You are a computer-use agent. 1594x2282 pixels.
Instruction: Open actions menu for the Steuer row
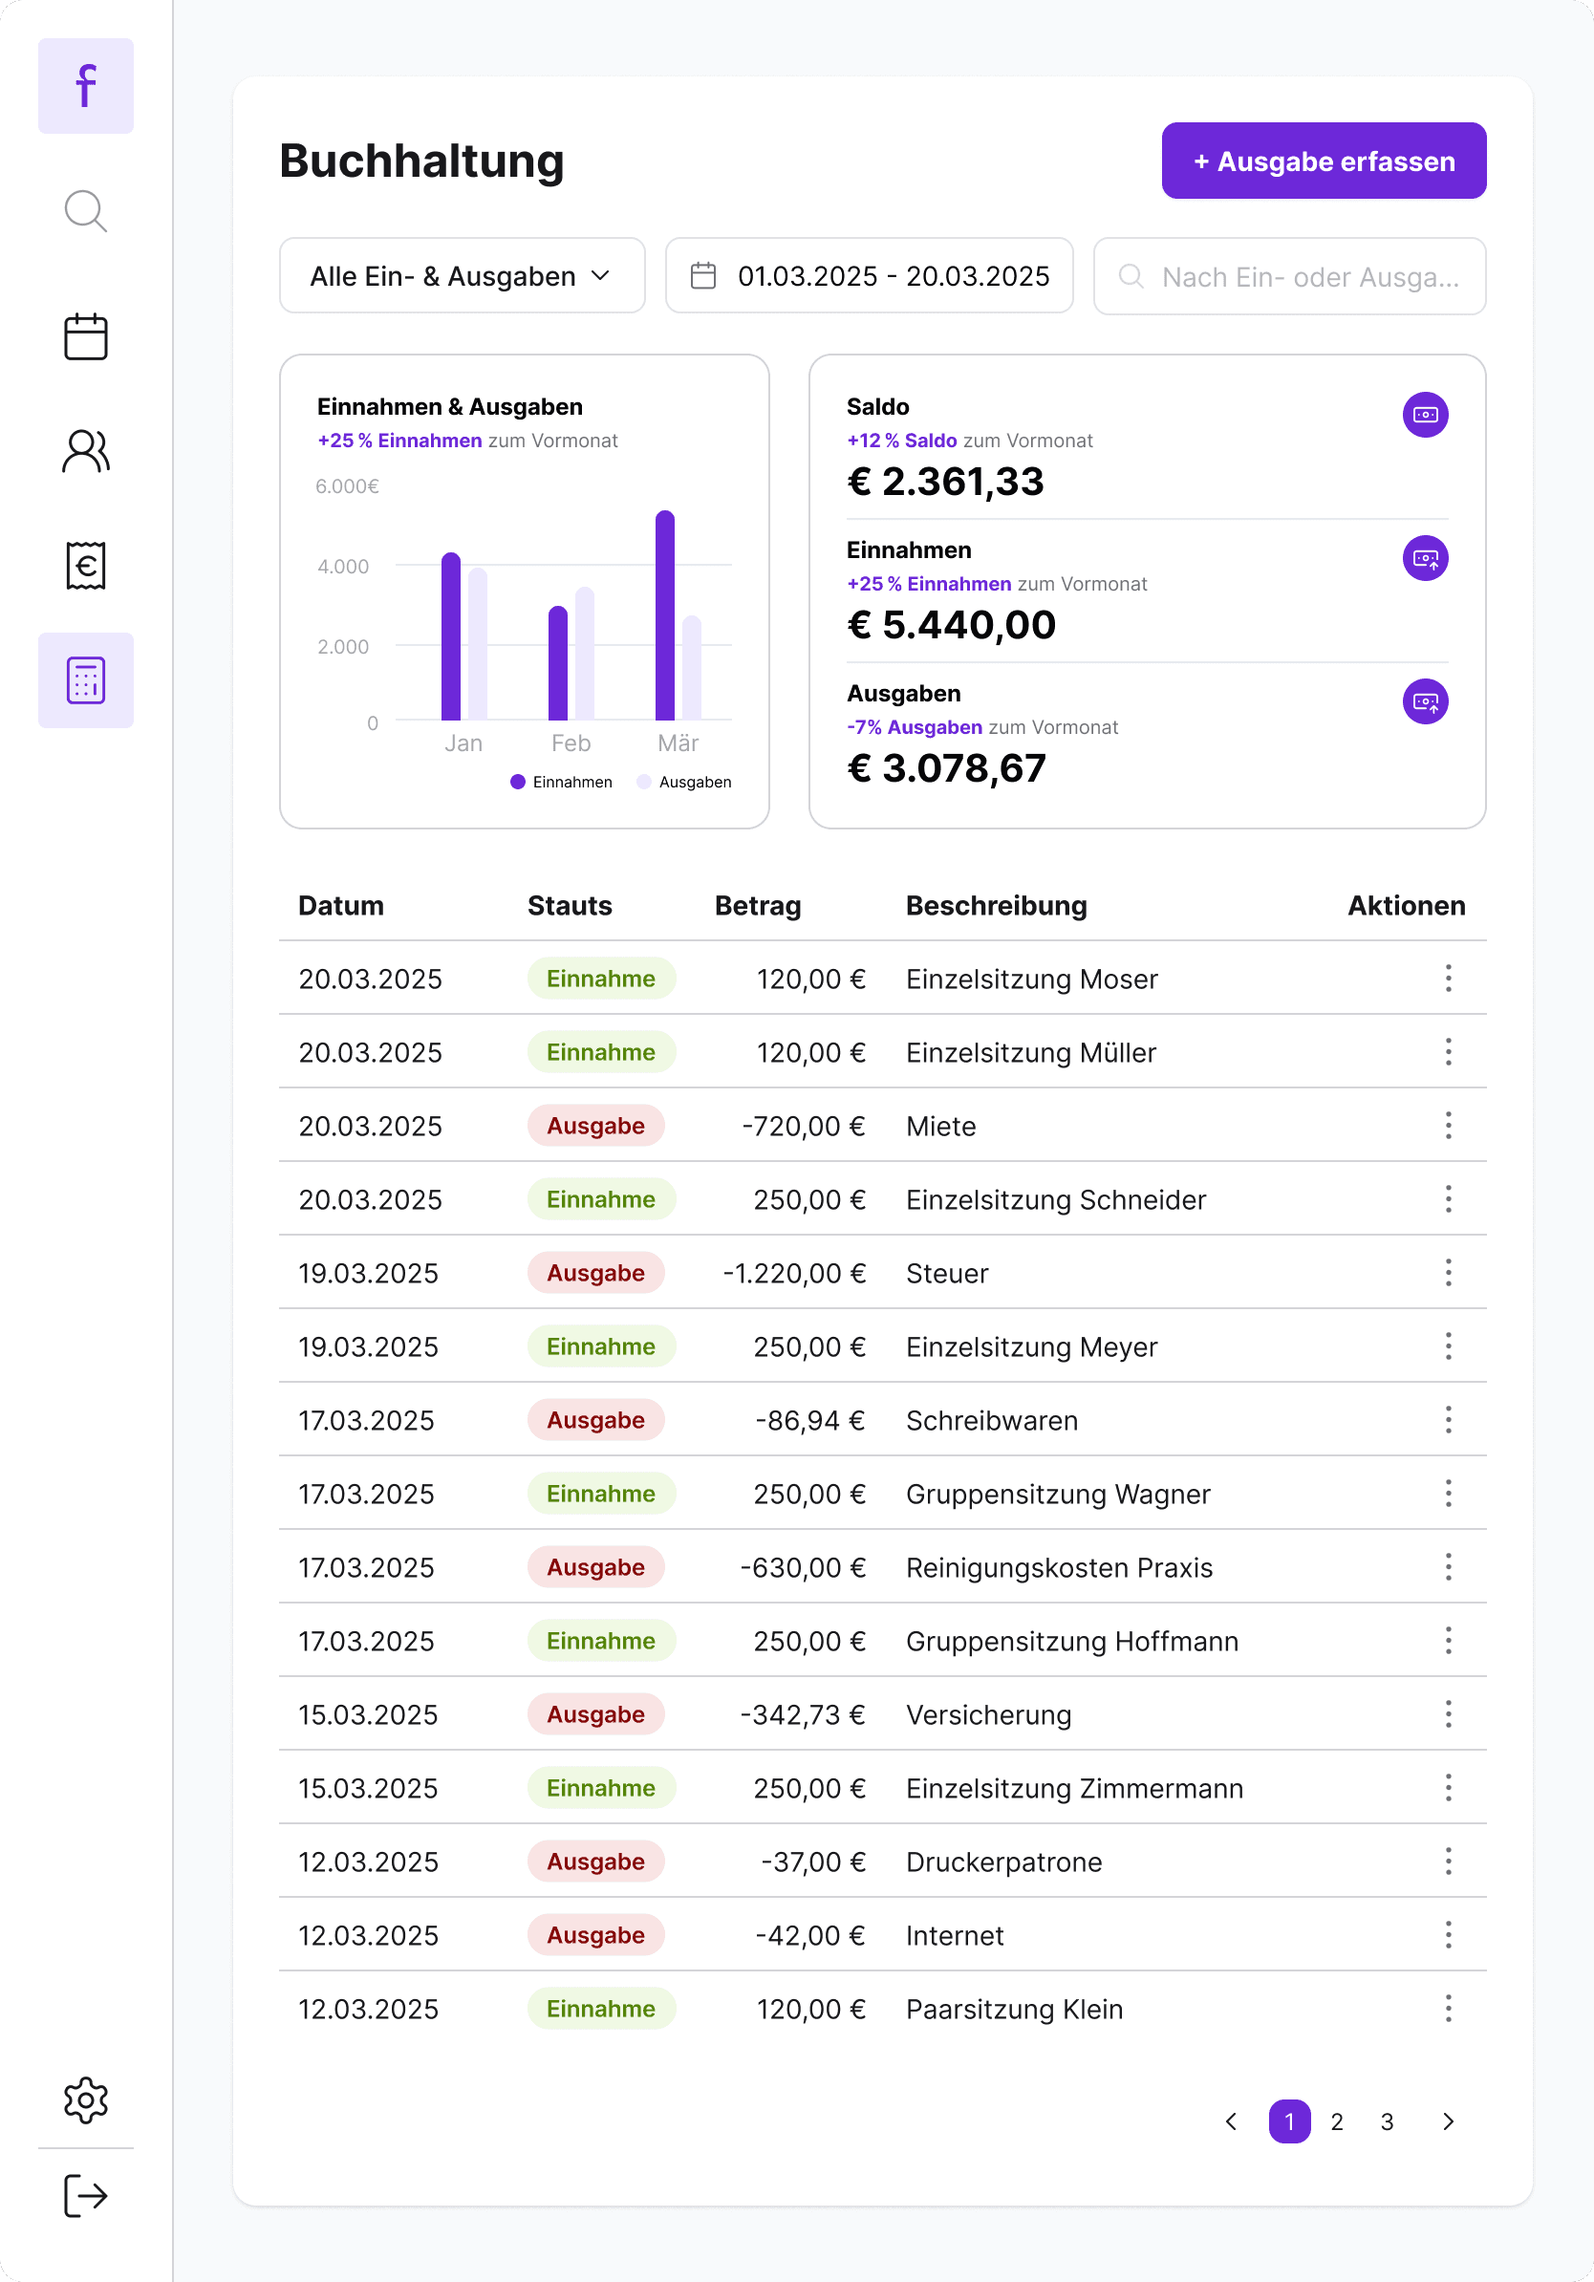1448,1272
